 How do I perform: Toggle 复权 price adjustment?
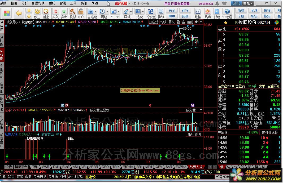pos(171,22)
